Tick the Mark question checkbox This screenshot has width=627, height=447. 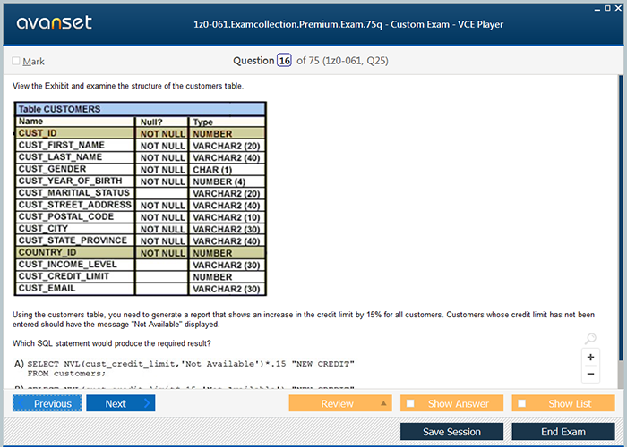coord(16,61)
